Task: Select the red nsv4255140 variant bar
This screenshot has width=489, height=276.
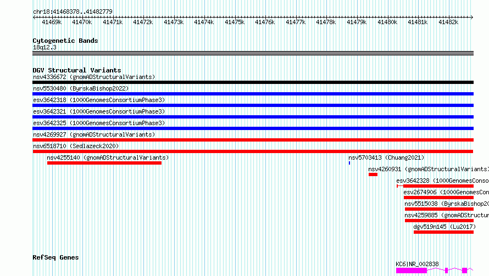Action: [104, 163]
